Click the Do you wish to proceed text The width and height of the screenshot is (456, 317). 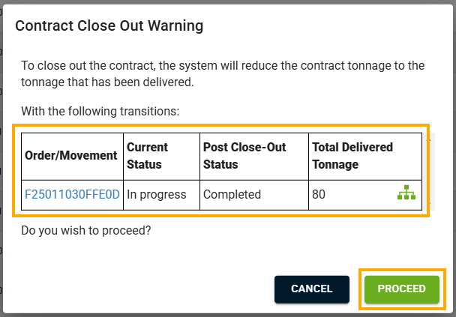tap(86, 230)
